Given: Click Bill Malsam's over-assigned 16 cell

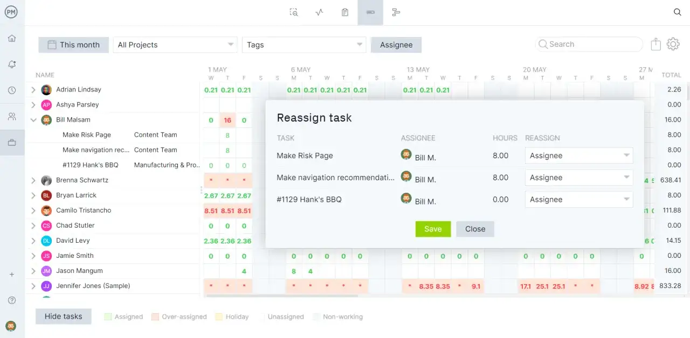Looking at the screenshot, I should click(x=227, y=120).
